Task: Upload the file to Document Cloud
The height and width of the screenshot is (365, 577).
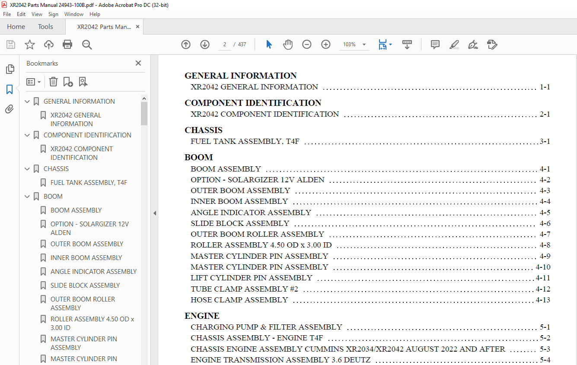Action: point(49,44)
